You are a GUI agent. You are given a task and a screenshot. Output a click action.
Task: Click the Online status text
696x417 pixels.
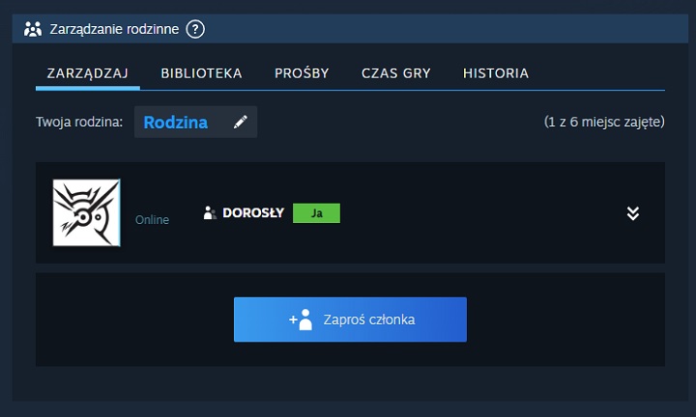[152, 220]
